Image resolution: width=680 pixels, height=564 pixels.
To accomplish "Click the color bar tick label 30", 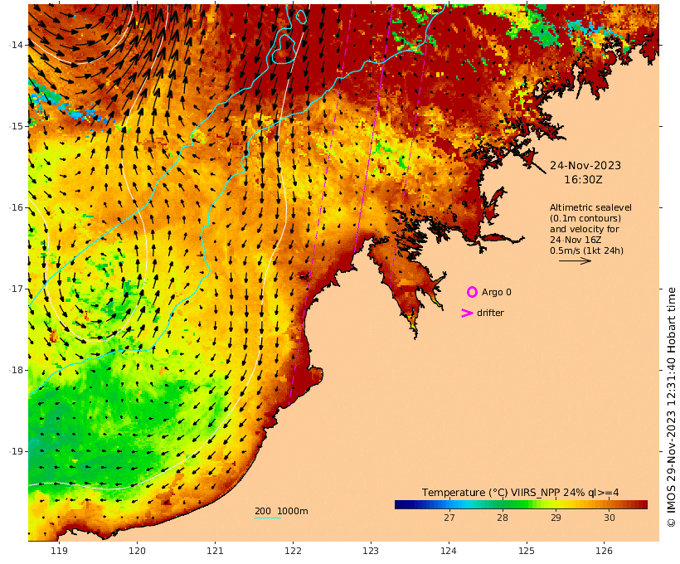I will (x=609, y=518).
